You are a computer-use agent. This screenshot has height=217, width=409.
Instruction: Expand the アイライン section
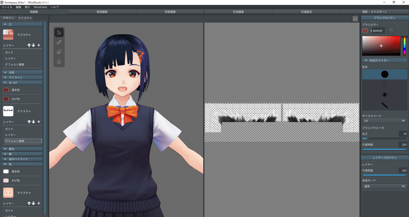click(x=22, y=77)
